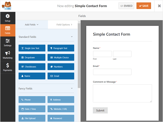The image size is (163, 122).
Task: Close the form builder with X
Action: coord(159,6)
